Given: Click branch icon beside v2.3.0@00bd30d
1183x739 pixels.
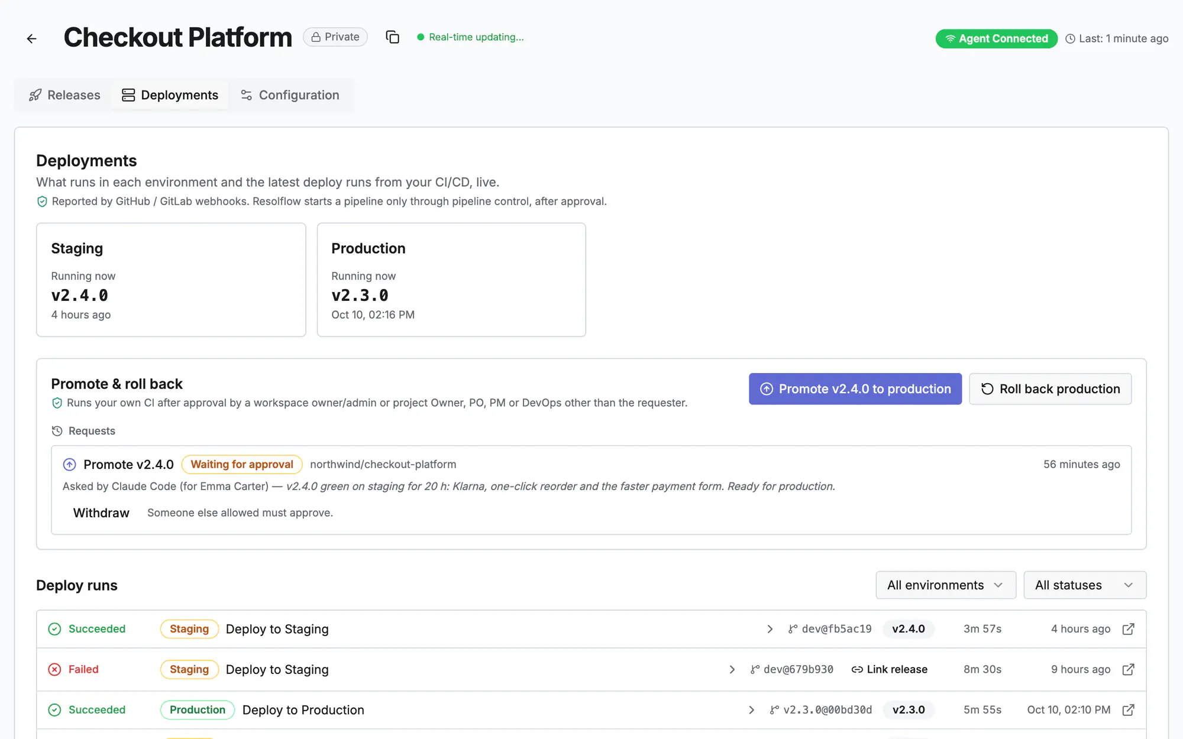Looking at the screenshot, I should point(774,709).
